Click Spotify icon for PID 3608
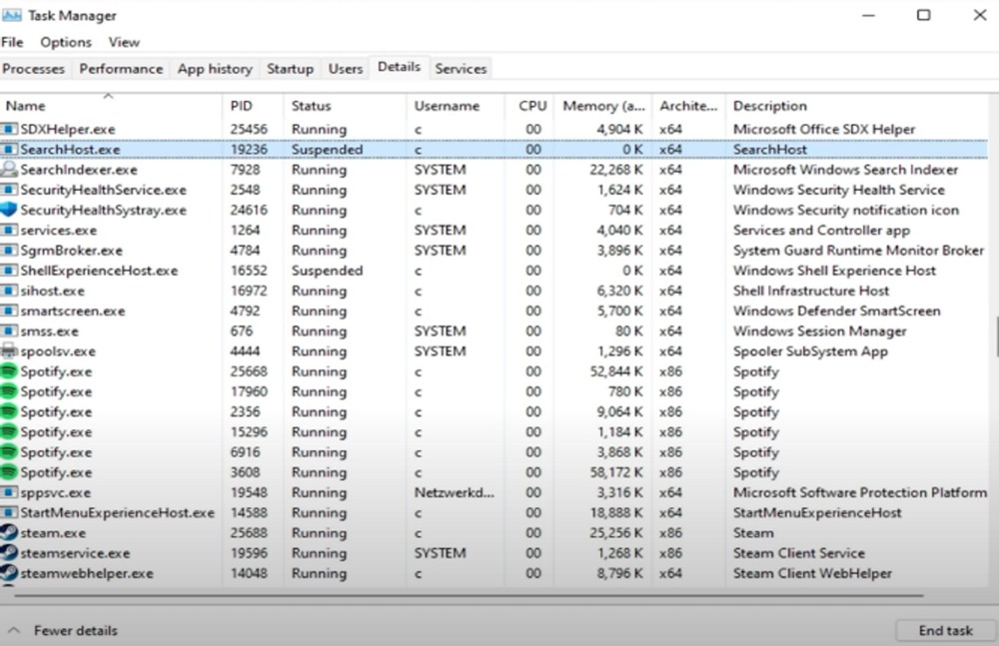 [9, 472]
